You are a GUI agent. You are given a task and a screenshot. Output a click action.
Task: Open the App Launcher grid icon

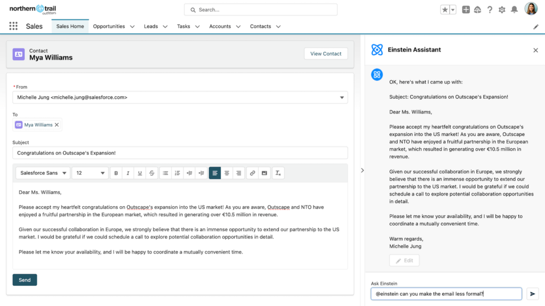click(13, 25)
